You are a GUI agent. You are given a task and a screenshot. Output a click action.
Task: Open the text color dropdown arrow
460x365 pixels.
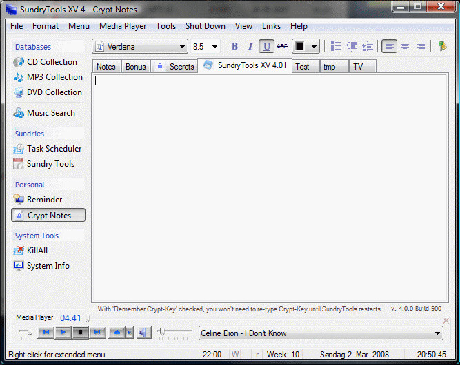pos(314,47)
